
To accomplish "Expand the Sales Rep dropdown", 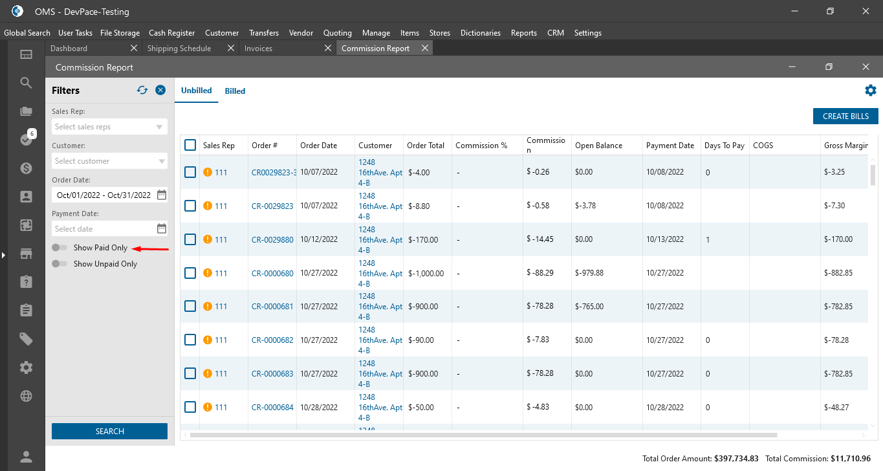I will 109,127.
